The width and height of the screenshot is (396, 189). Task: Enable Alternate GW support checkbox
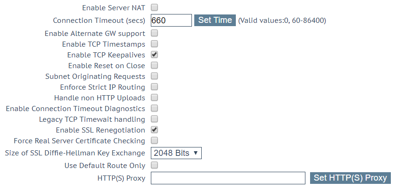[x=154, y=33]
